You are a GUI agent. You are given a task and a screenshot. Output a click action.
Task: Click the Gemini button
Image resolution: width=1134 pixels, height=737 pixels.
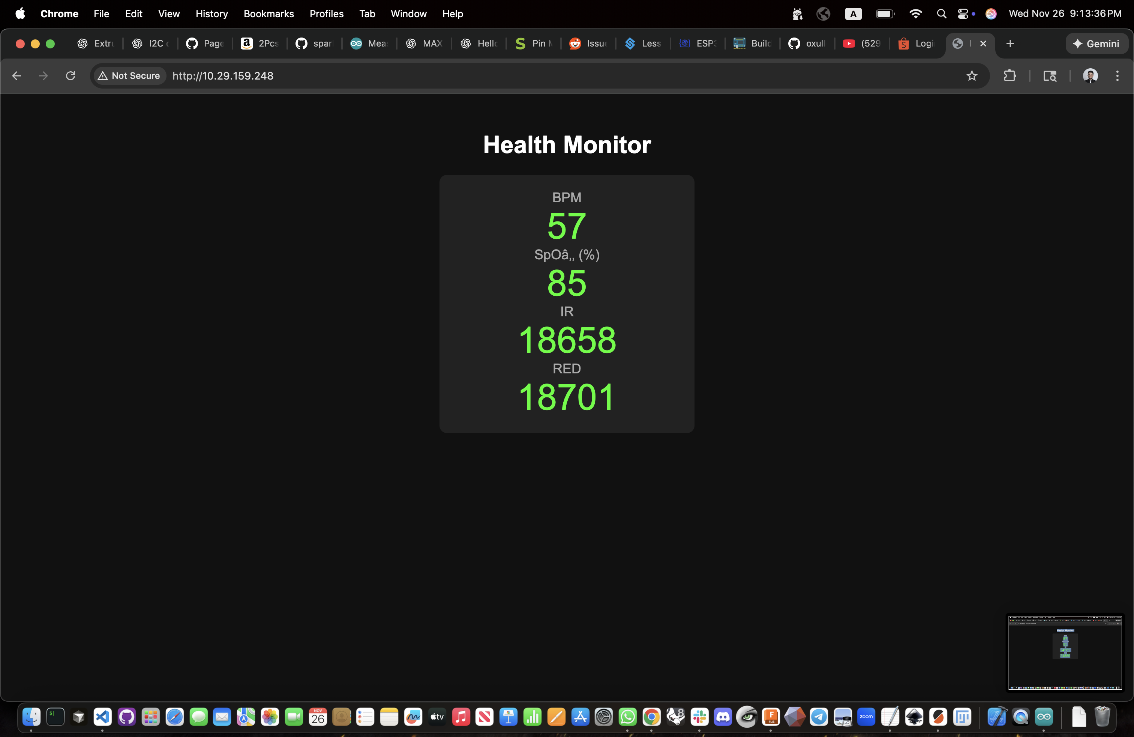[1097, 44]
